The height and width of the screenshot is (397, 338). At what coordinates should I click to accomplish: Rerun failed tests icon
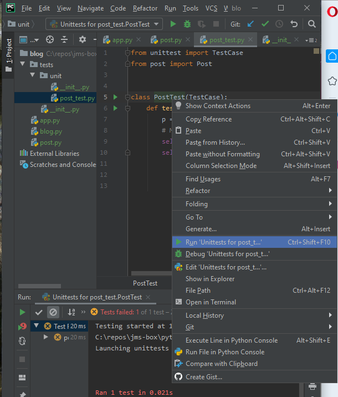click(22, 327)
